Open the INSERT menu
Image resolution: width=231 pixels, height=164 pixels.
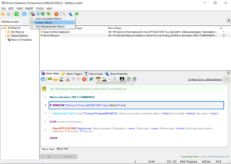[x=29, y=9]
